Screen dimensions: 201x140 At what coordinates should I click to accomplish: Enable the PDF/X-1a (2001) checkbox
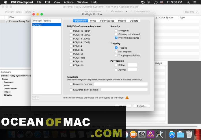(71, 31)
